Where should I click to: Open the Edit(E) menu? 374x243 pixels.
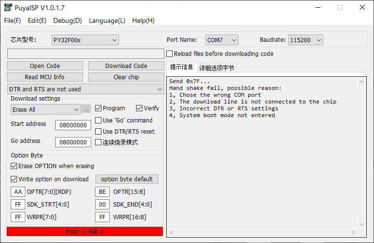(x=37, y=21)
